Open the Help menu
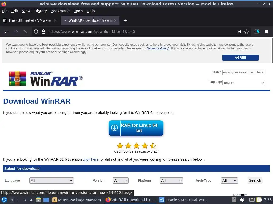Image resolution: width=273 pixels, height=204 pixels. pos(91,11)
